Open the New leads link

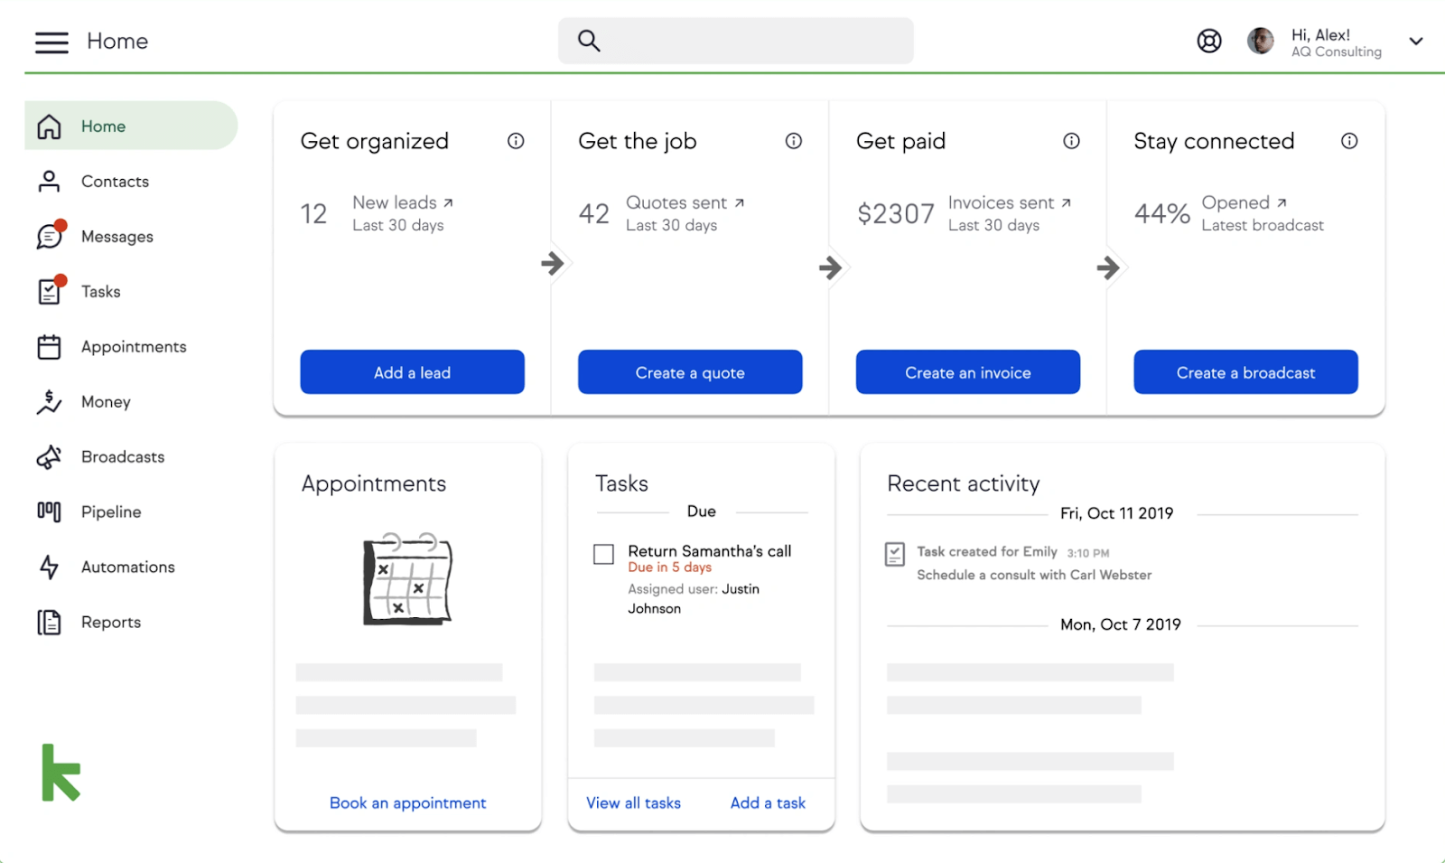403,202
